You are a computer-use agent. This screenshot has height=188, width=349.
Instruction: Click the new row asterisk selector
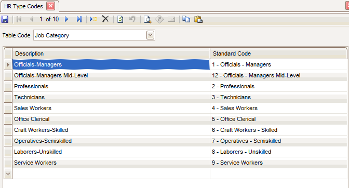8,174
